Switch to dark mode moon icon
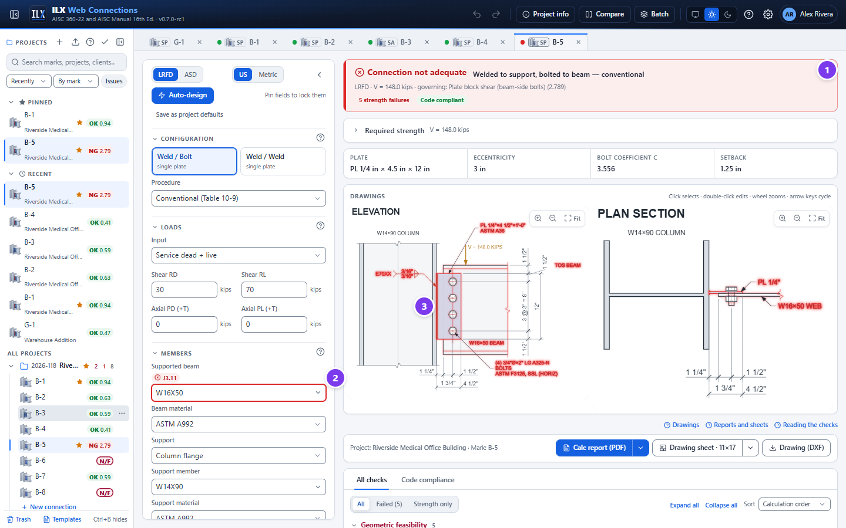The image size is (846, 528). 728,14
